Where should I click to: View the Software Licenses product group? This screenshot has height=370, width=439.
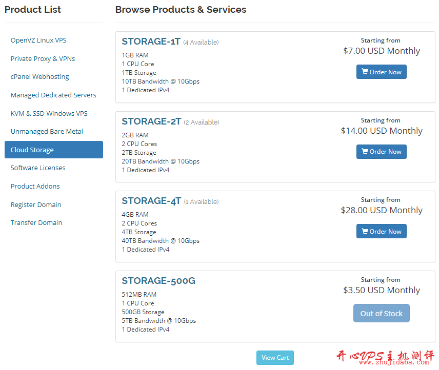pyautogui.click(x=38, y=168)
